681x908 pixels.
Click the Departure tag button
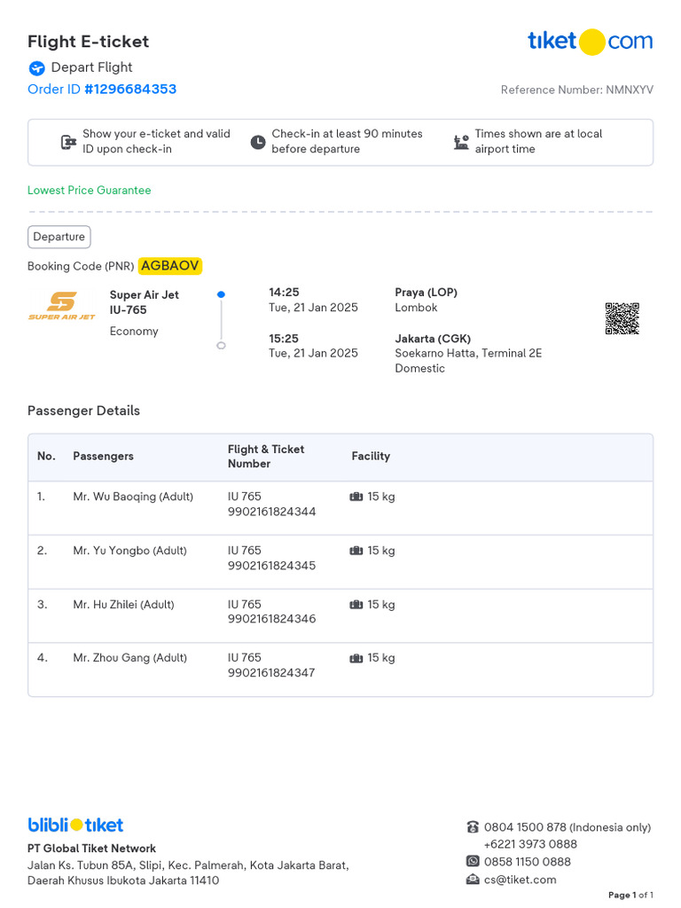[x=59, y=237]
